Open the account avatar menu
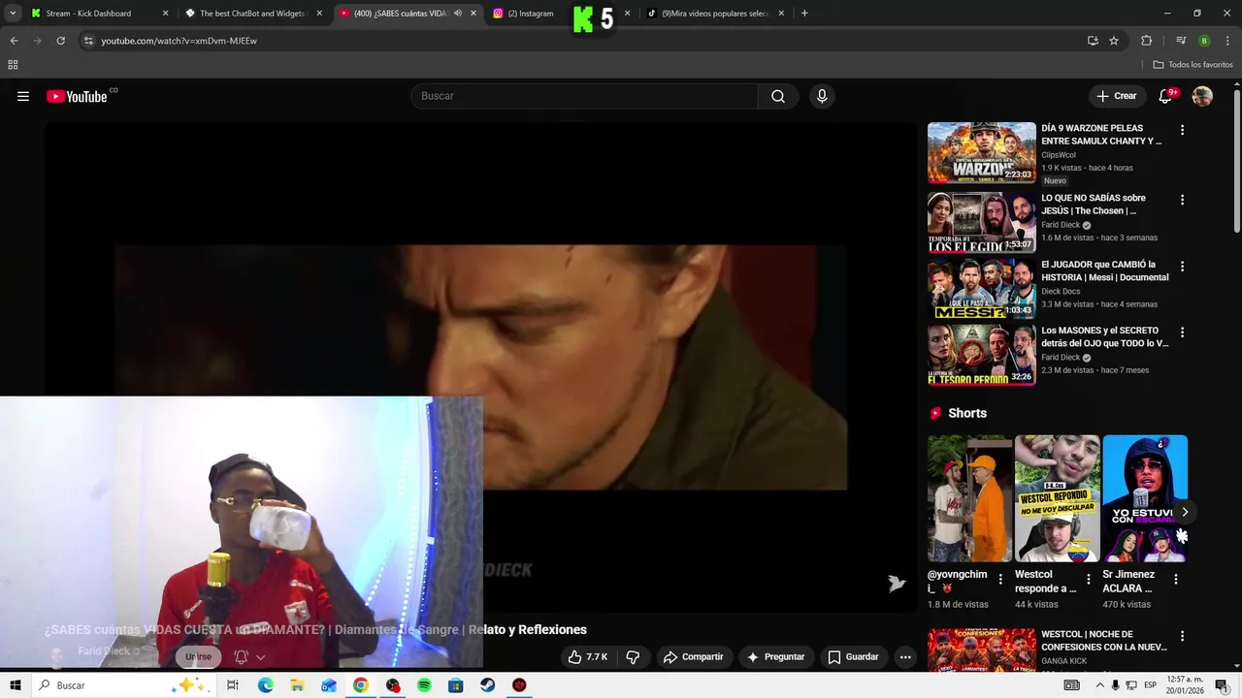The image size is (1242, 698). [1202, 96]
